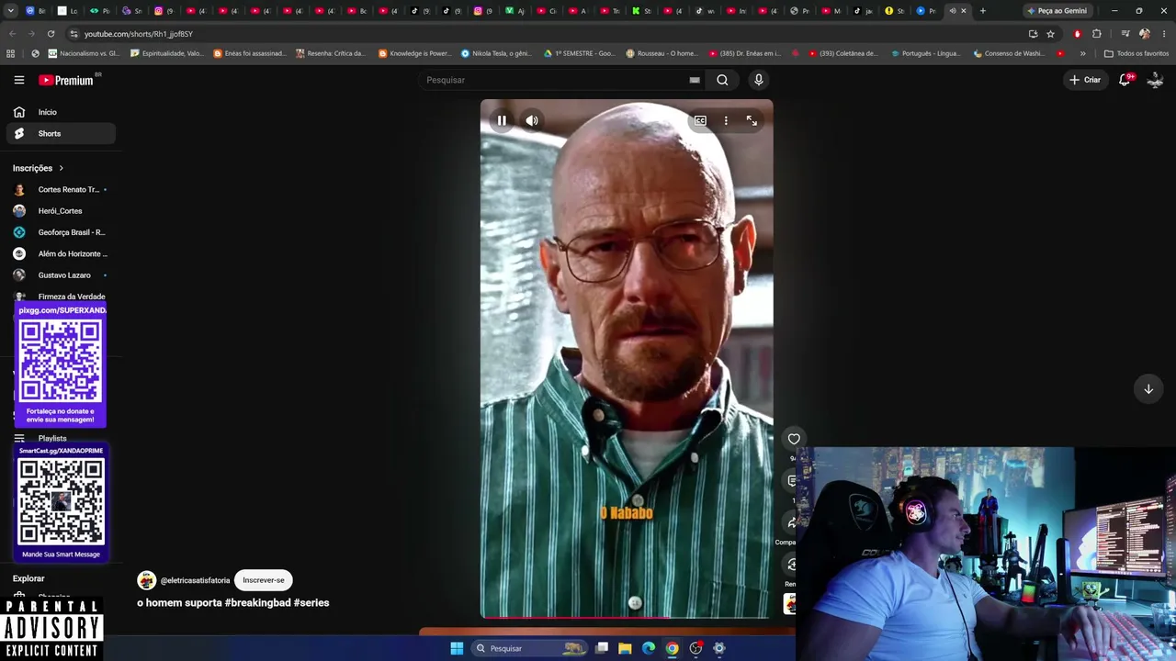Open YouTube notifications bell
The image size is (1176, 661).
click(x=1125, y=80)
